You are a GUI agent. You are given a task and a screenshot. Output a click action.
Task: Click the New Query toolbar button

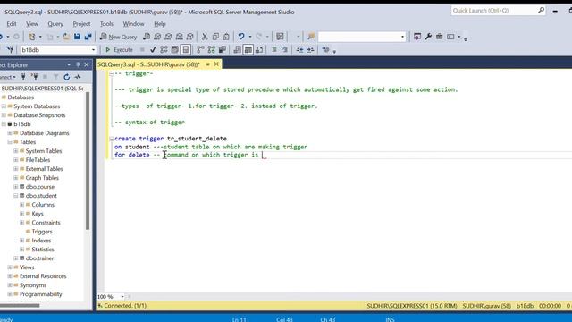[x=119, y=37]
